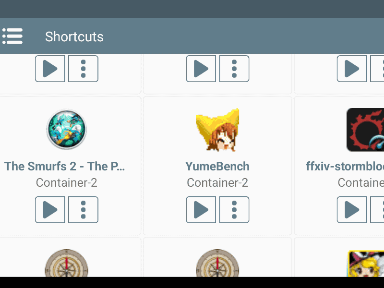Click The Smurfs 2 game icon
The height and width of the screenshot is (288, 384).
(66, 130)
